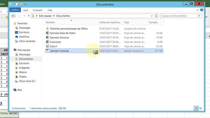Select the Plantillas personalizadas de Office folder name

click(69, 29)
